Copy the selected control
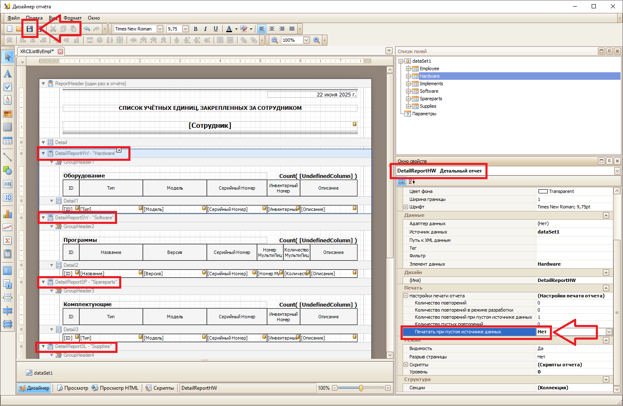The height and width of the screenshot is (406, 623). click(x=63, y=29)
